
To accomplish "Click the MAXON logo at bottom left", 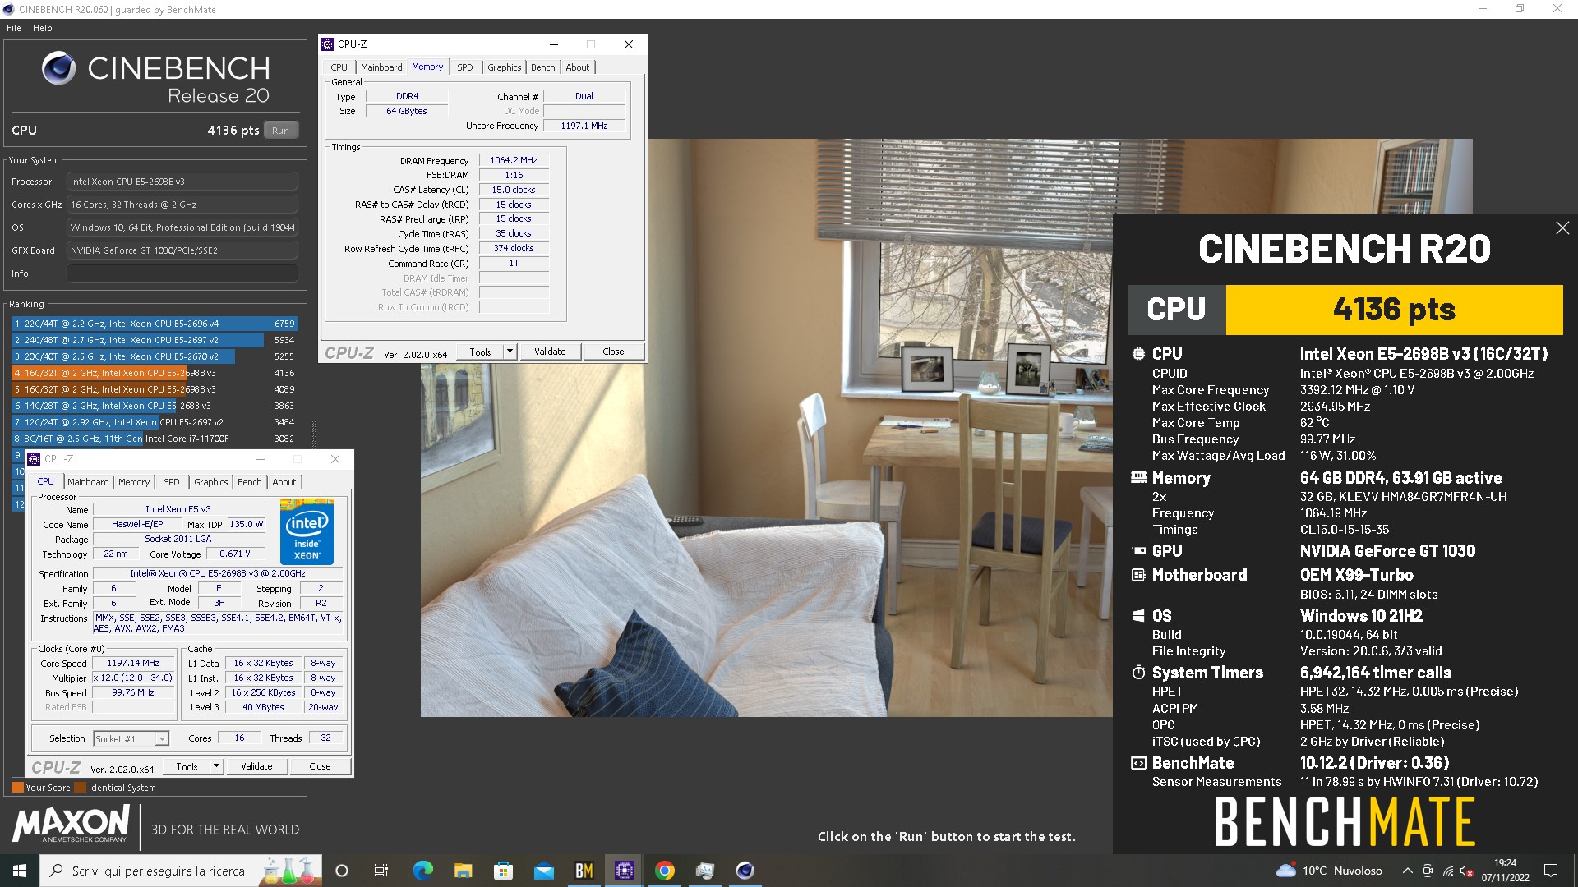I will point(72,824).
